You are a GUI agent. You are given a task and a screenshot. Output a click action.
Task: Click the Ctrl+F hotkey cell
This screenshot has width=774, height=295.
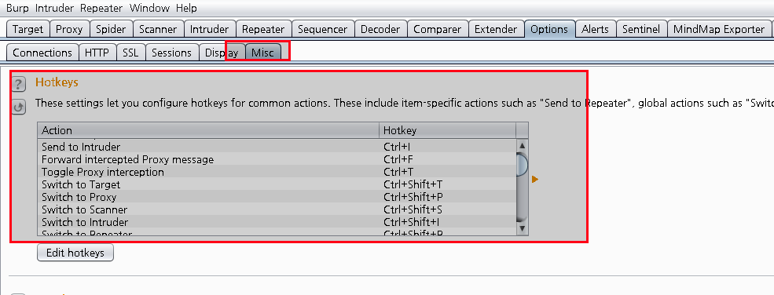tap(447, 159)
